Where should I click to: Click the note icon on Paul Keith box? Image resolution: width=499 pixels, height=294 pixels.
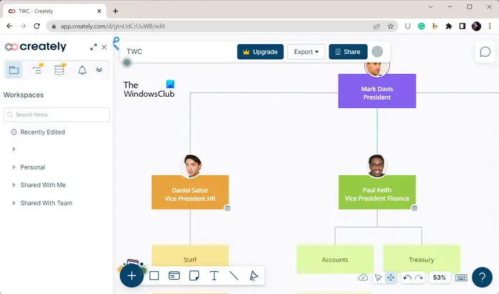(x=414, y=208)
